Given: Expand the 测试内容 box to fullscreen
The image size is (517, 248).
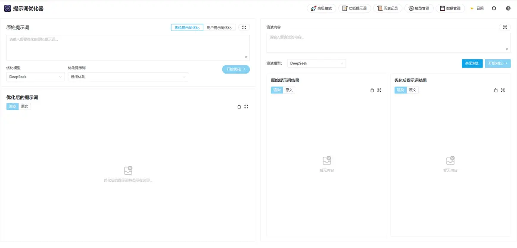Looking at the screenshot, I should tap(505, 28).
